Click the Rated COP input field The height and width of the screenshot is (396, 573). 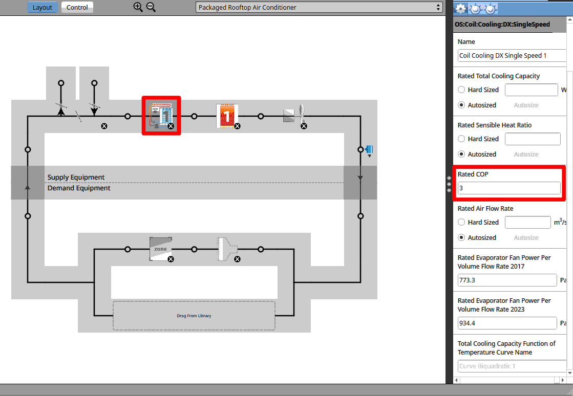[x=509, y=188]
